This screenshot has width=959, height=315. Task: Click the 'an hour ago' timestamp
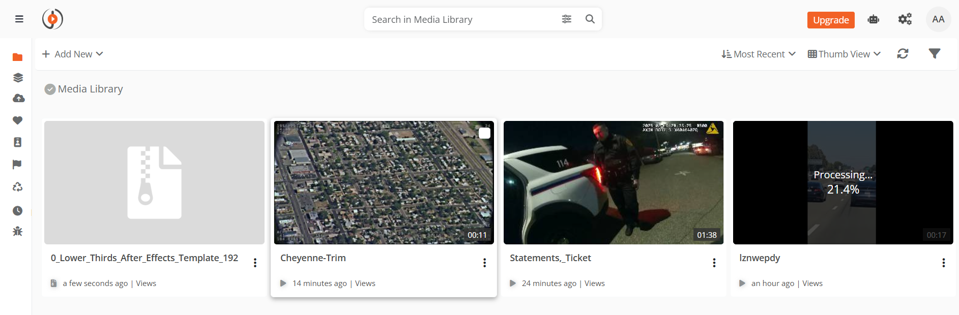tap(773, 283)
